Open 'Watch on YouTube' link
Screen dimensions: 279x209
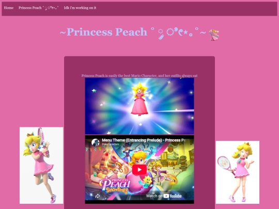[x=164, y=196]
